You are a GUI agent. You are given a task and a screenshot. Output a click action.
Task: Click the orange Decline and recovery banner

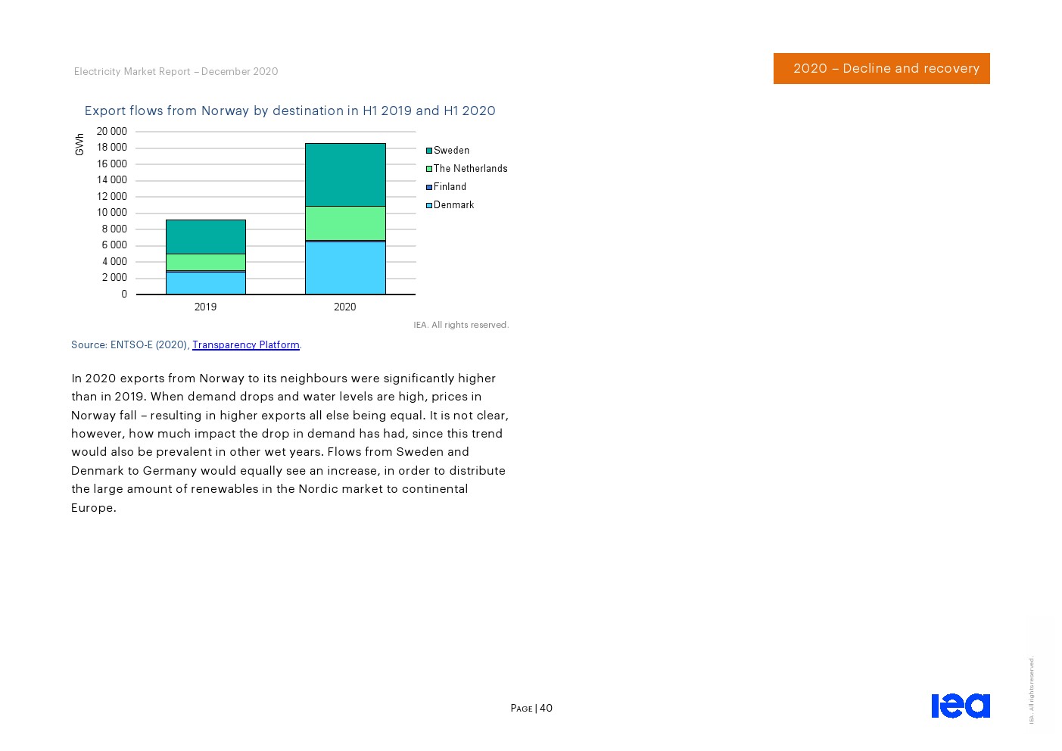881,68
